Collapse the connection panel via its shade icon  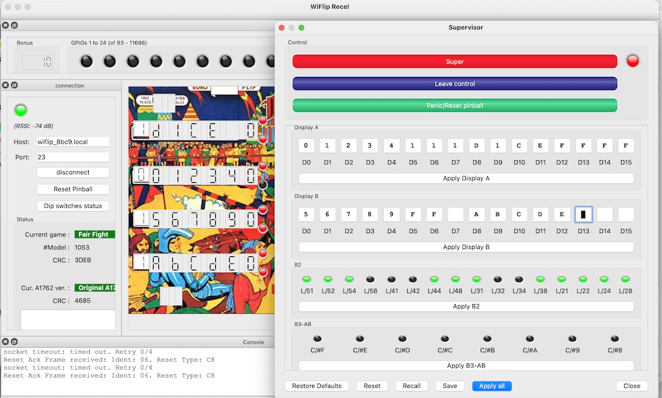click(x=14, y=85)
